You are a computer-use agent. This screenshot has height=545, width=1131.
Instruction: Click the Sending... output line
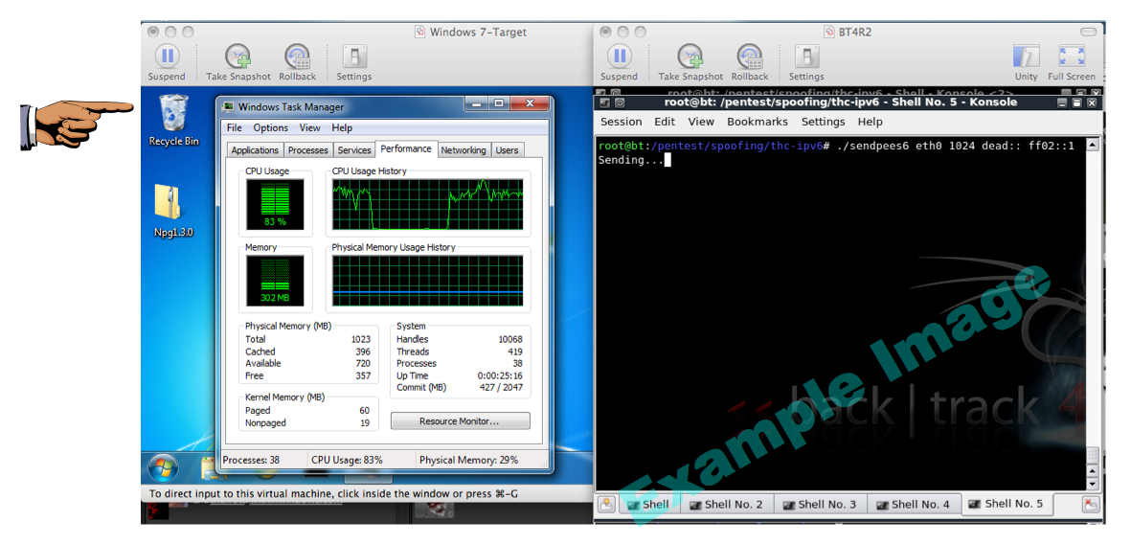(x=631, y=160)
